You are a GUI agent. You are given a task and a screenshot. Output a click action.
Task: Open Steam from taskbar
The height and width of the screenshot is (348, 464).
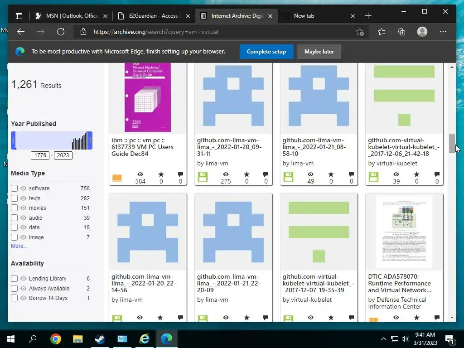click(x=100, y=339)
